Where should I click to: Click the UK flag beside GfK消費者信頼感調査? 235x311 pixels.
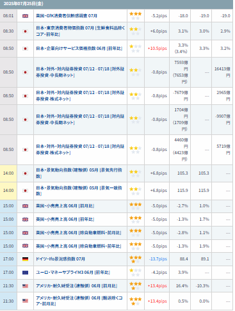[x=25, y=16]
